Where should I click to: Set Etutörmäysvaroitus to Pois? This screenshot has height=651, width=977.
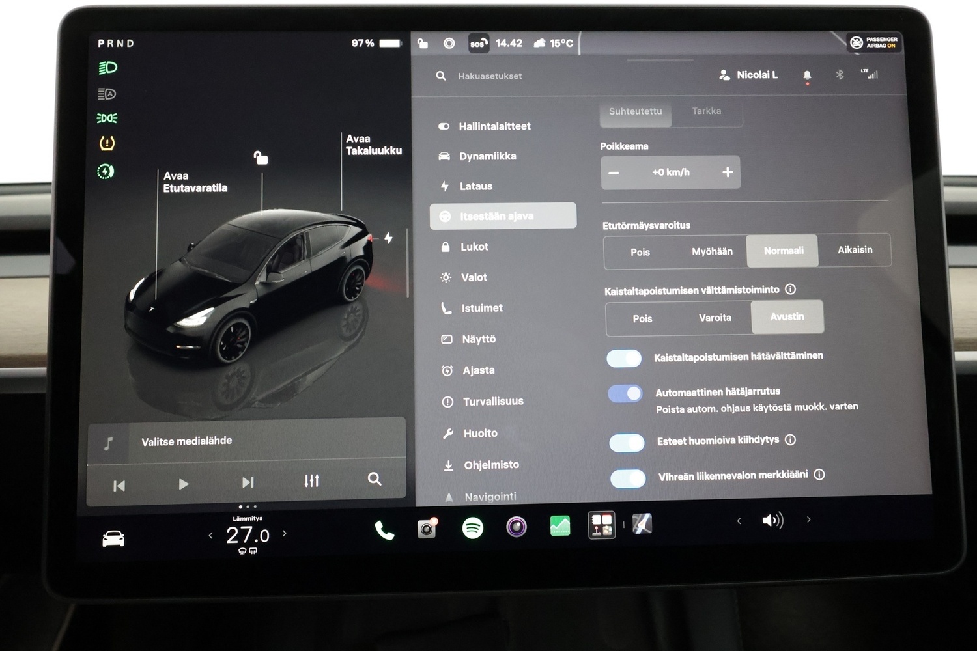[x=640, y=252]
